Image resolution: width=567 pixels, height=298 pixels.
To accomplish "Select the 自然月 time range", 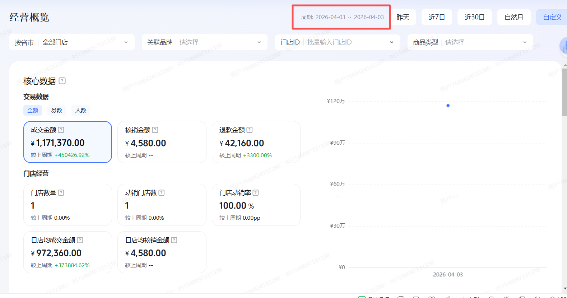I will pos(514,17).
